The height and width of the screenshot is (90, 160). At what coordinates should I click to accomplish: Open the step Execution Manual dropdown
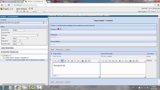151,60
